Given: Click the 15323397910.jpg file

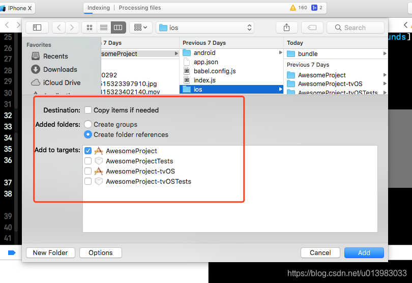Looking at the screenshot, I should pos(129,84).
